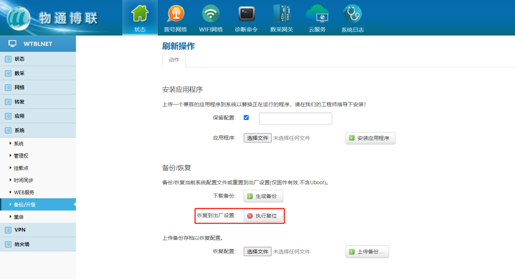Expand the VPN sidebar section
515x279 pixels.
coord(20,230)
